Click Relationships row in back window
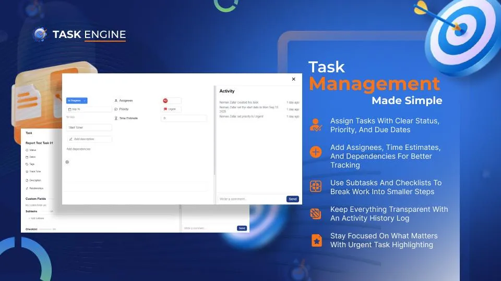 (34, 188)
